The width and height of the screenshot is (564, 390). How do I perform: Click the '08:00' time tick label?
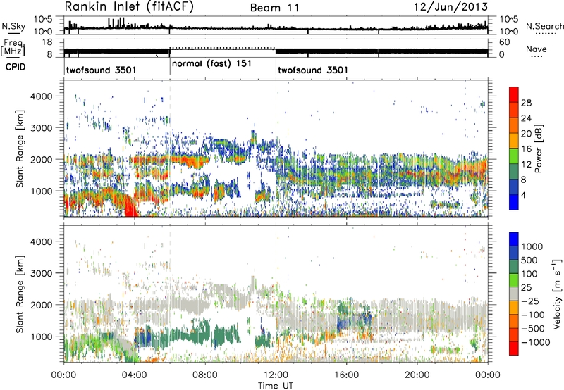pos(205,375)
